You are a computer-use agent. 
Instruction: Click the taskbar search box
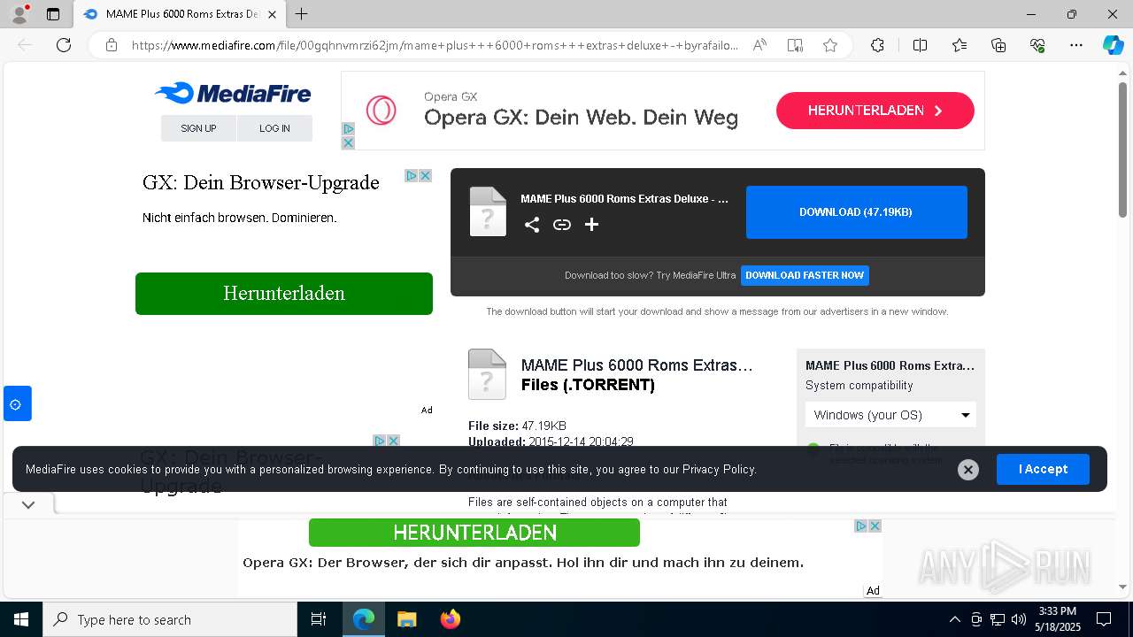pos(170,619)
